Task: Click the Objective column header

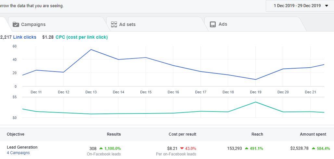Action: (x=16, y=134)
